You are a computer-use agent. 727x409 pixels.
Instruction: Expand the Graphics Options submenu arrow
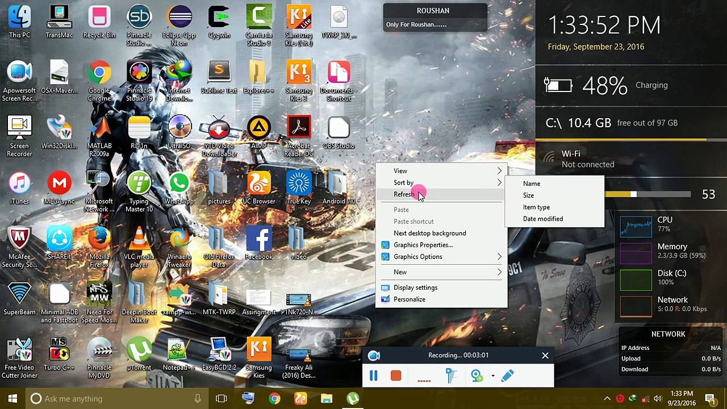499,257
